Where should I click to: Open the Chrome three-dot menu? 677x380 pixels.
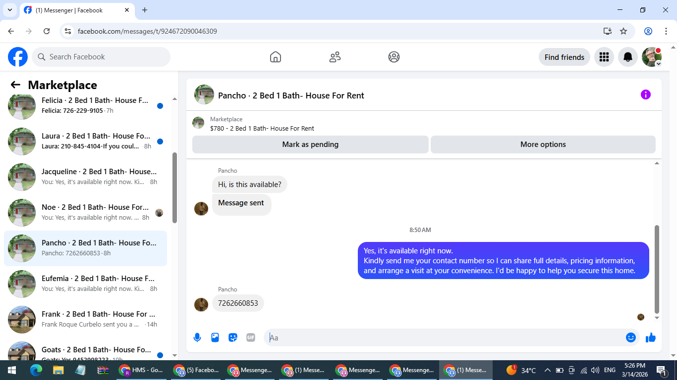coord(666,31)
